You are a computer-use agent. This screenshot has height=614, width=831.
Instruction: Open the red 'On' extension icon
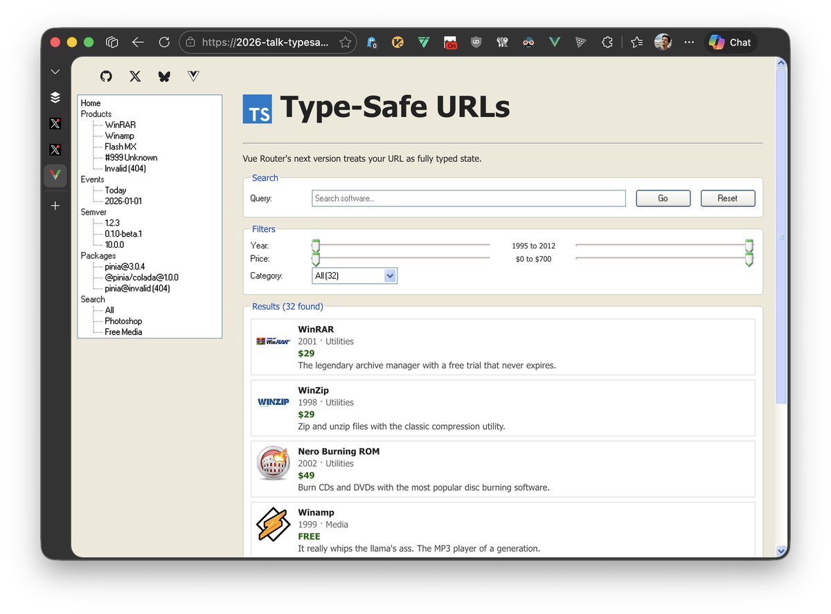[450, 42]
